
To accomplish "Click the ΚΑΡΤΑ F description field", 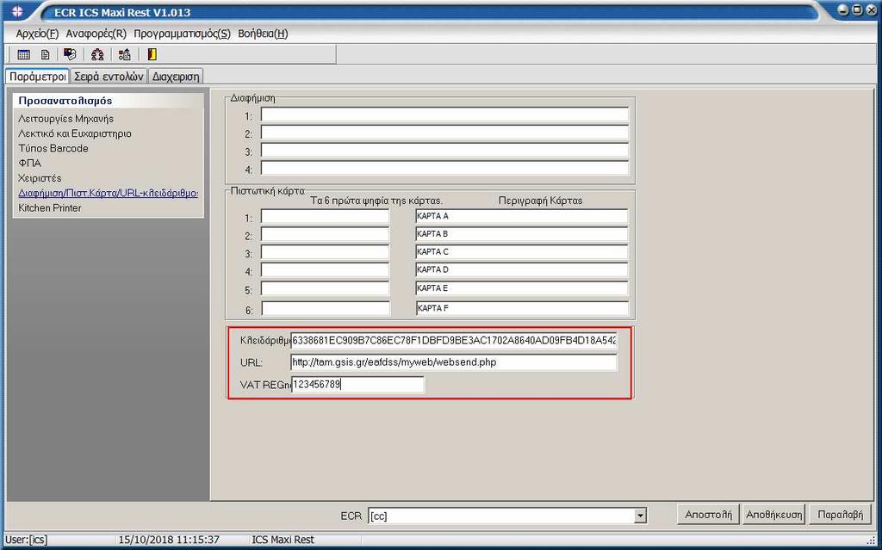I will coord(521,308).
